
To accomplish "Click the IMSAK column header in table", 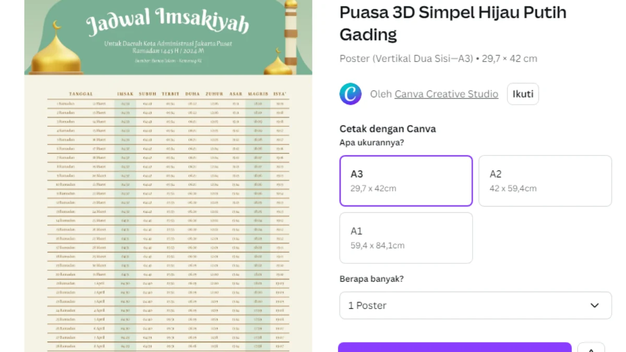I will pos(125,94).
